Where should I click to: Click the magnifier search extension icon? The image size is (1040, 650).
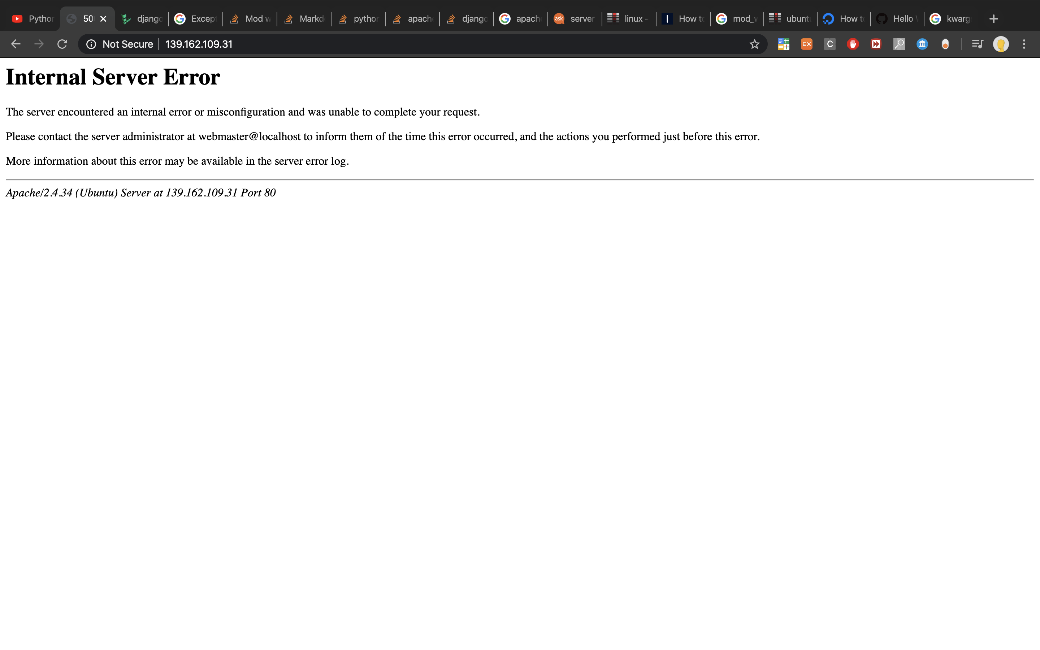coord(899,44)
